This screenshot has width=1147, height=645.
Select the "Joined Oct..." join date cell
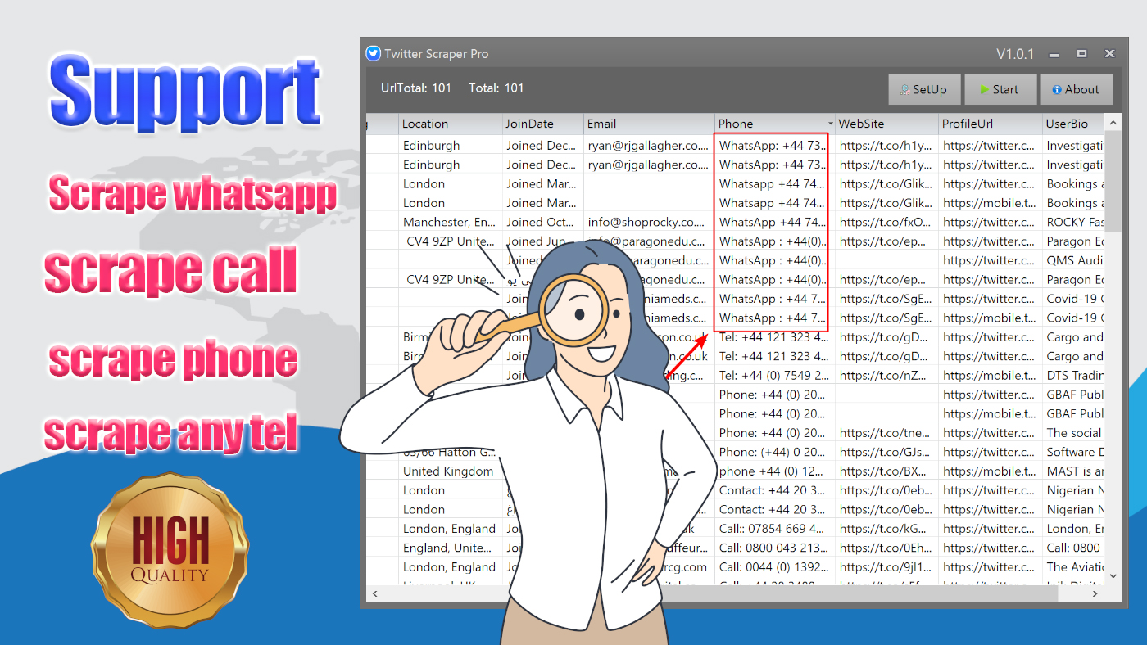[543, 222]
